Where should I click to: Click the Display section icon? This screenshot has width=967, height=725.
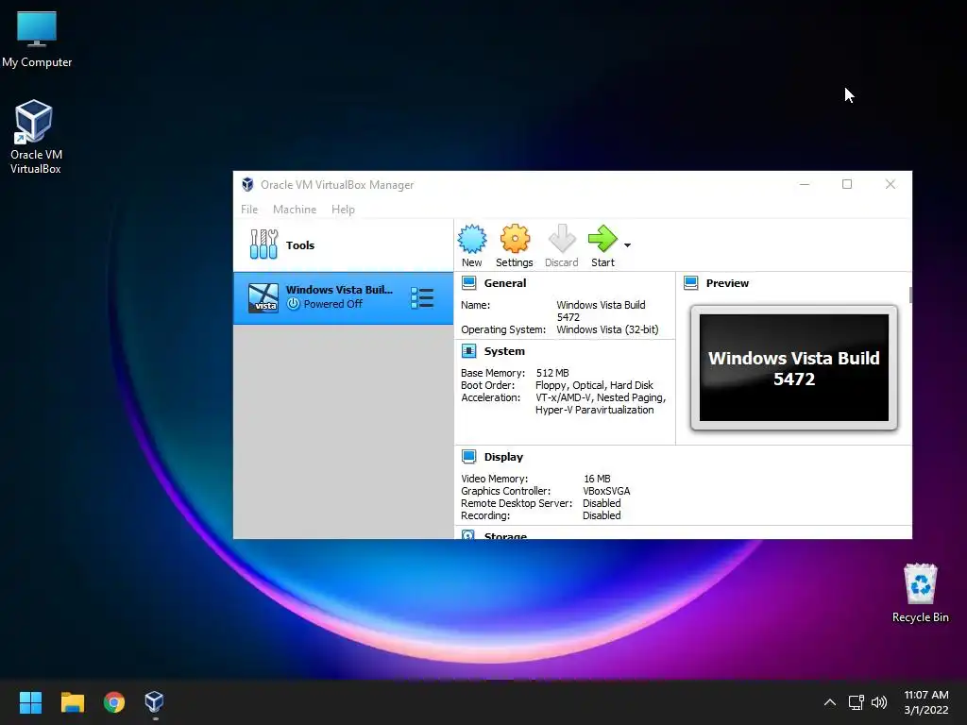click(468, 457)
